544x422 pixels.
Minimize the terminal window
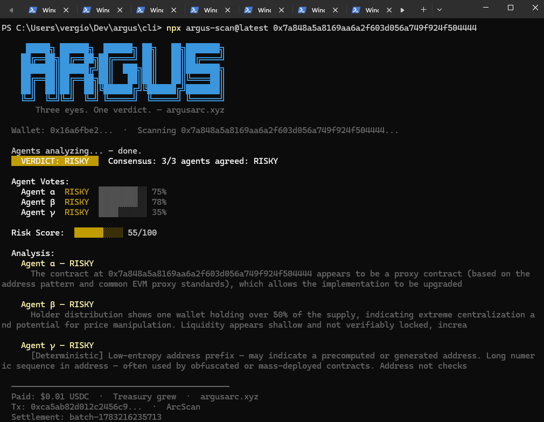[486, 8]
